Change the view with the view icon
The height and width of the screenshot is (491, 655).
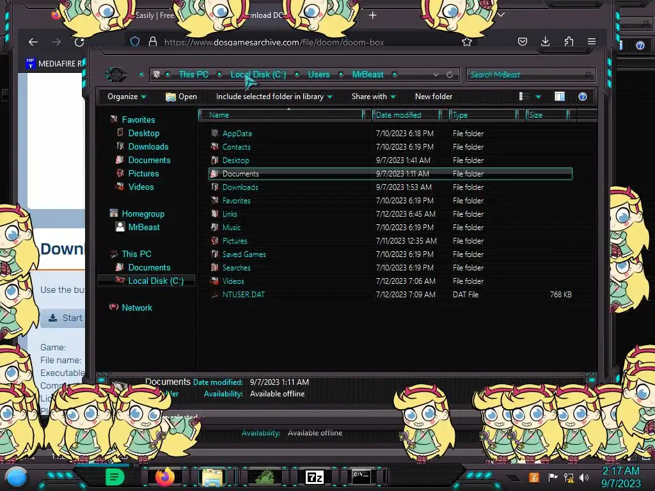pyautogui.click(x=524, y=97)
